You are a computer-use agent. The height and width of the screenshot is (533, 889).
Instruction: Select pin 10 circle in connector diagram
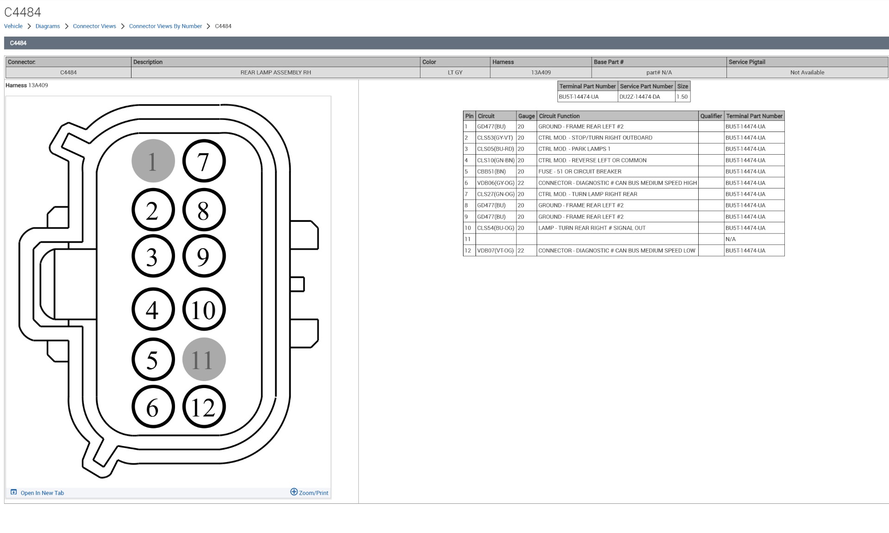pos(204,309)
